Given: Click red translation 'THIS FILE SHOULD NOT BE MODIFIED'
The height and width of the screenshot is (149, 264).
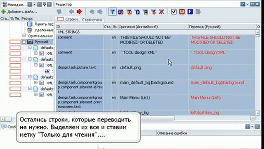Looking at the screenshot, I should pos(216,40).
